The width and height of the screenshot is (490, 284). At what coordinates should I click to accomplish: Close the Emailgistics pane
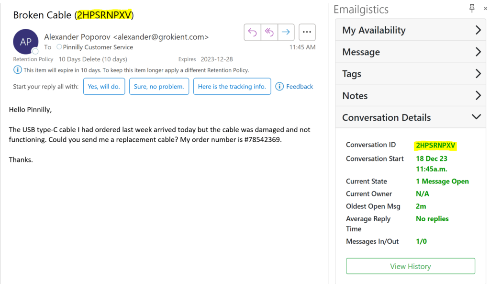tap(485, 9)
